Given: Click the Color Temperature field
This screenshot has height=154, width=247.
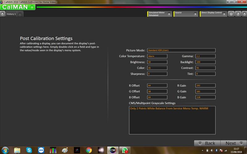Looking at the screenshot, I should [157, 56].
